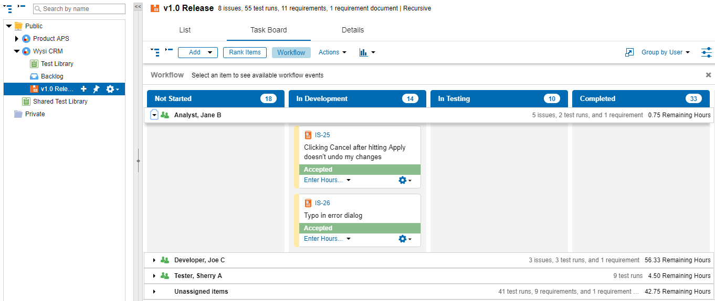
Task: Expand the Product APS tree node
Action: pos(17,39)
